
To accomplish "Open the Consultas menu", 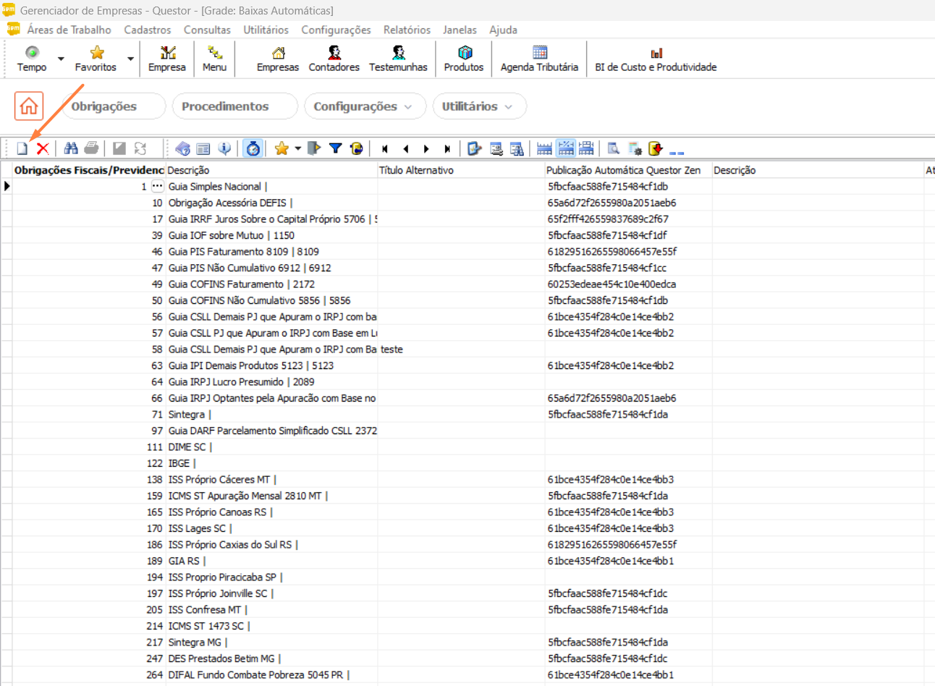I will pos(207,30).
